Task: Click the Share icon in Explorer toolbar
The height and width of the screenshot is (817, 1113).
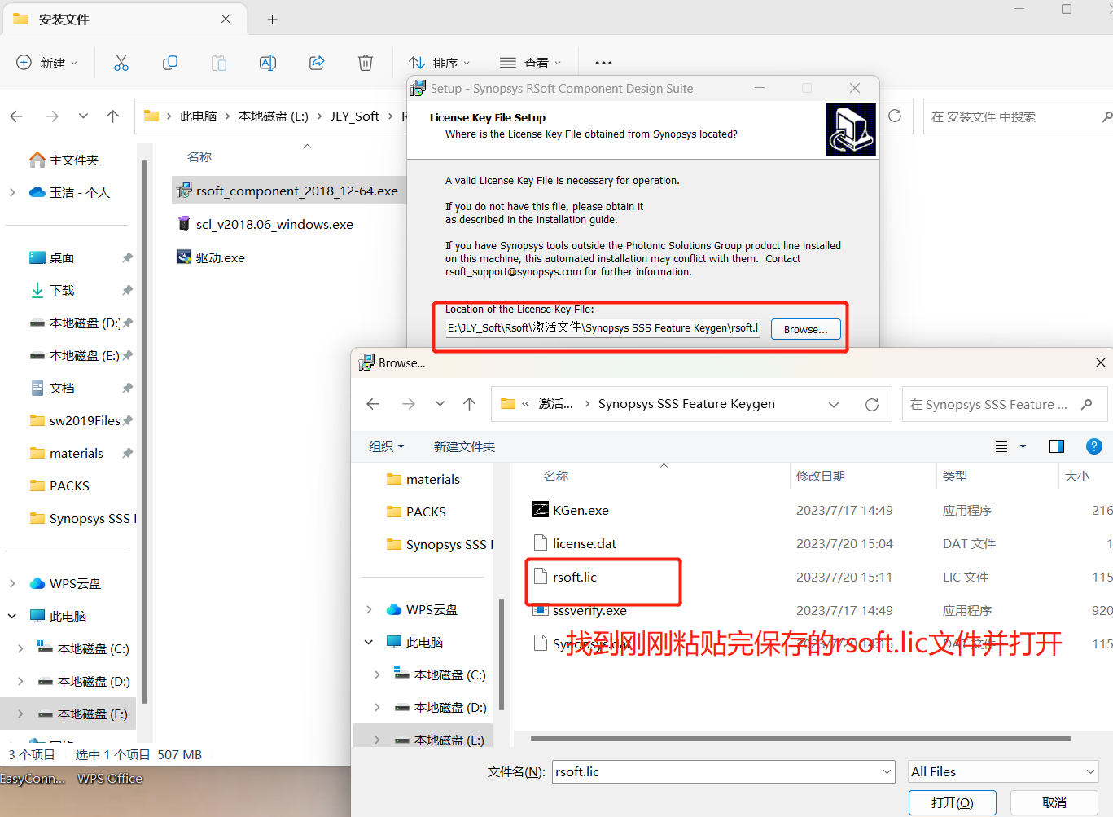Action: pos(317,63)
